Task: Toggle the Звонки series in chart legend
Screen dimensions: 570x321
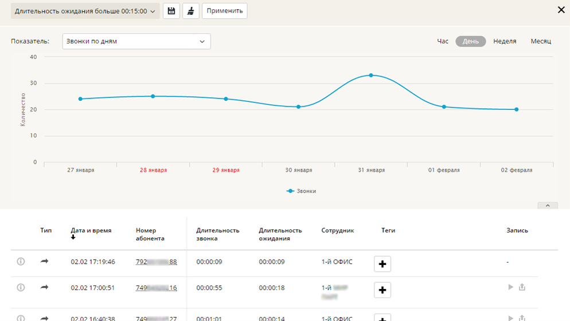Action: pos(301,191)
